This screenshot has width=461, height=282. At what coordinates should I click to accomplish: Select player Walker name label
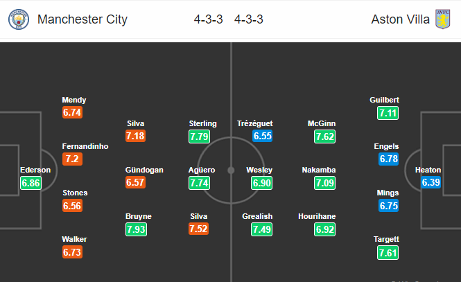(x=74, y=239)
